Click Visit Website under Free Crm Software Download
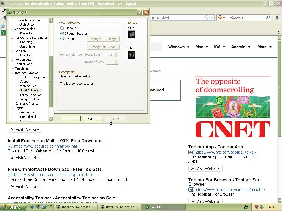 [25, 187]
